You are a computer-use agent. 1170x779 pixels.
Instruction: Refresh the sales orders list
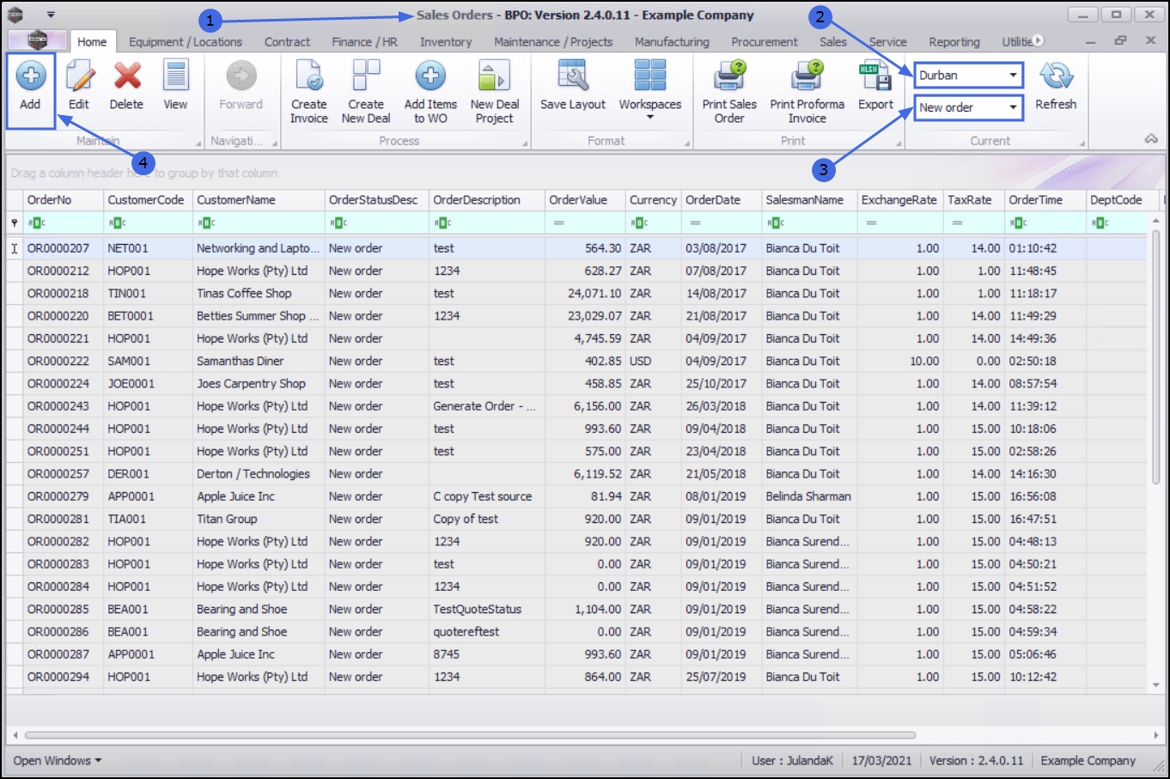[1056, 76]
